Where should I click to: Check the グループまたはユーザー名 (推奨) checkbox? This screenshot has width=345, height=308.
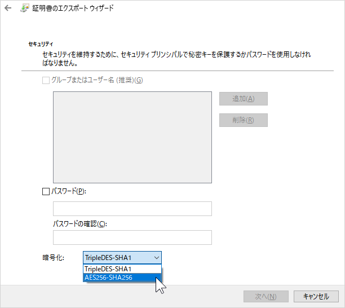click(46, 80)
